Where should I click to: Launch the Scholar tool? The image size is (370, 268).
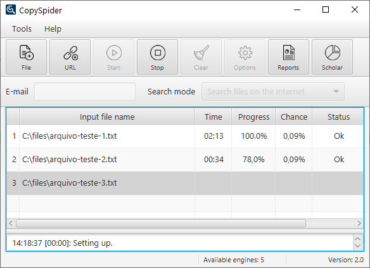[x=332, y=57]
